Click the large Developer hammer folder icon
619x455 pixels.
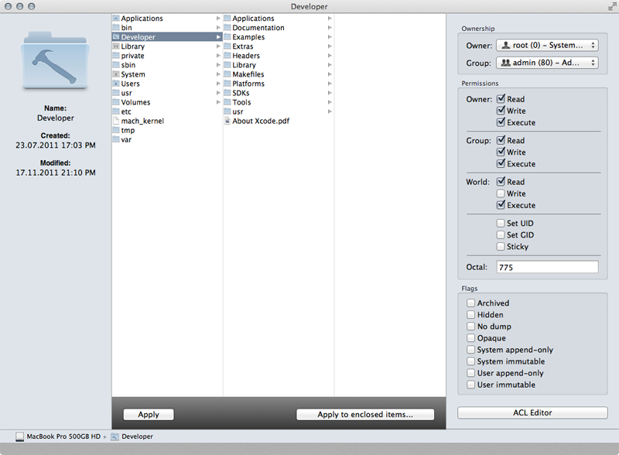(x=55, y=60)
